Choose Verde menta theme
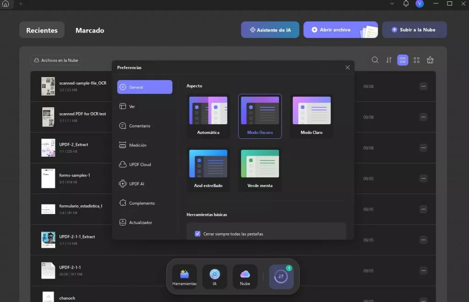 (260, 170)
